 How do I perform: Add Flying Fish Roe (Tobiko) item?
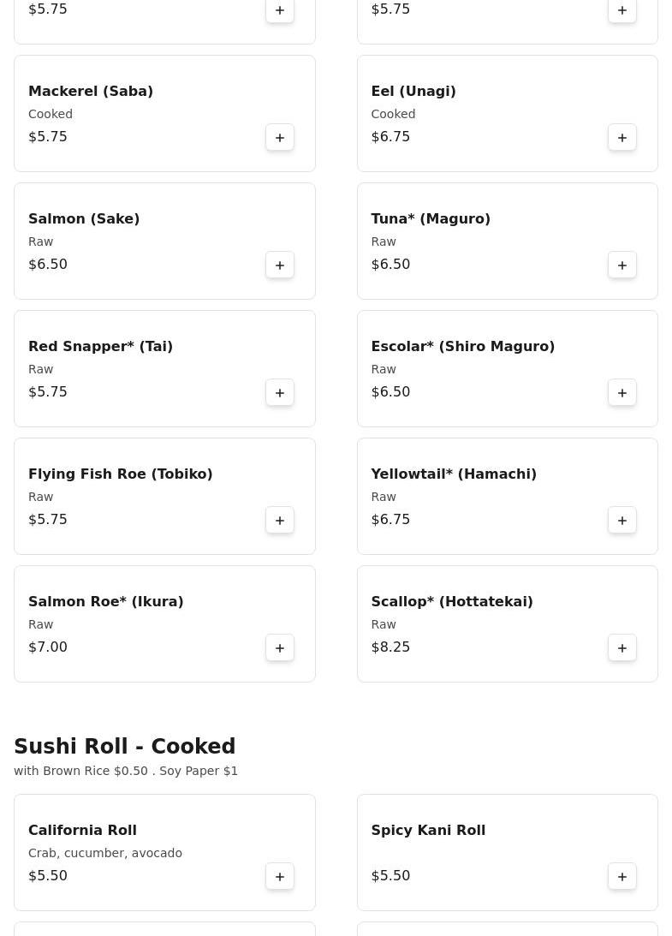pos(280,520)
